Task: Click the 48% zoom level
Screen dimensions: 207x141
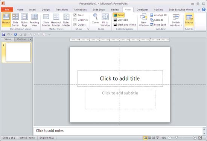Action: click(x=164, y=138)
